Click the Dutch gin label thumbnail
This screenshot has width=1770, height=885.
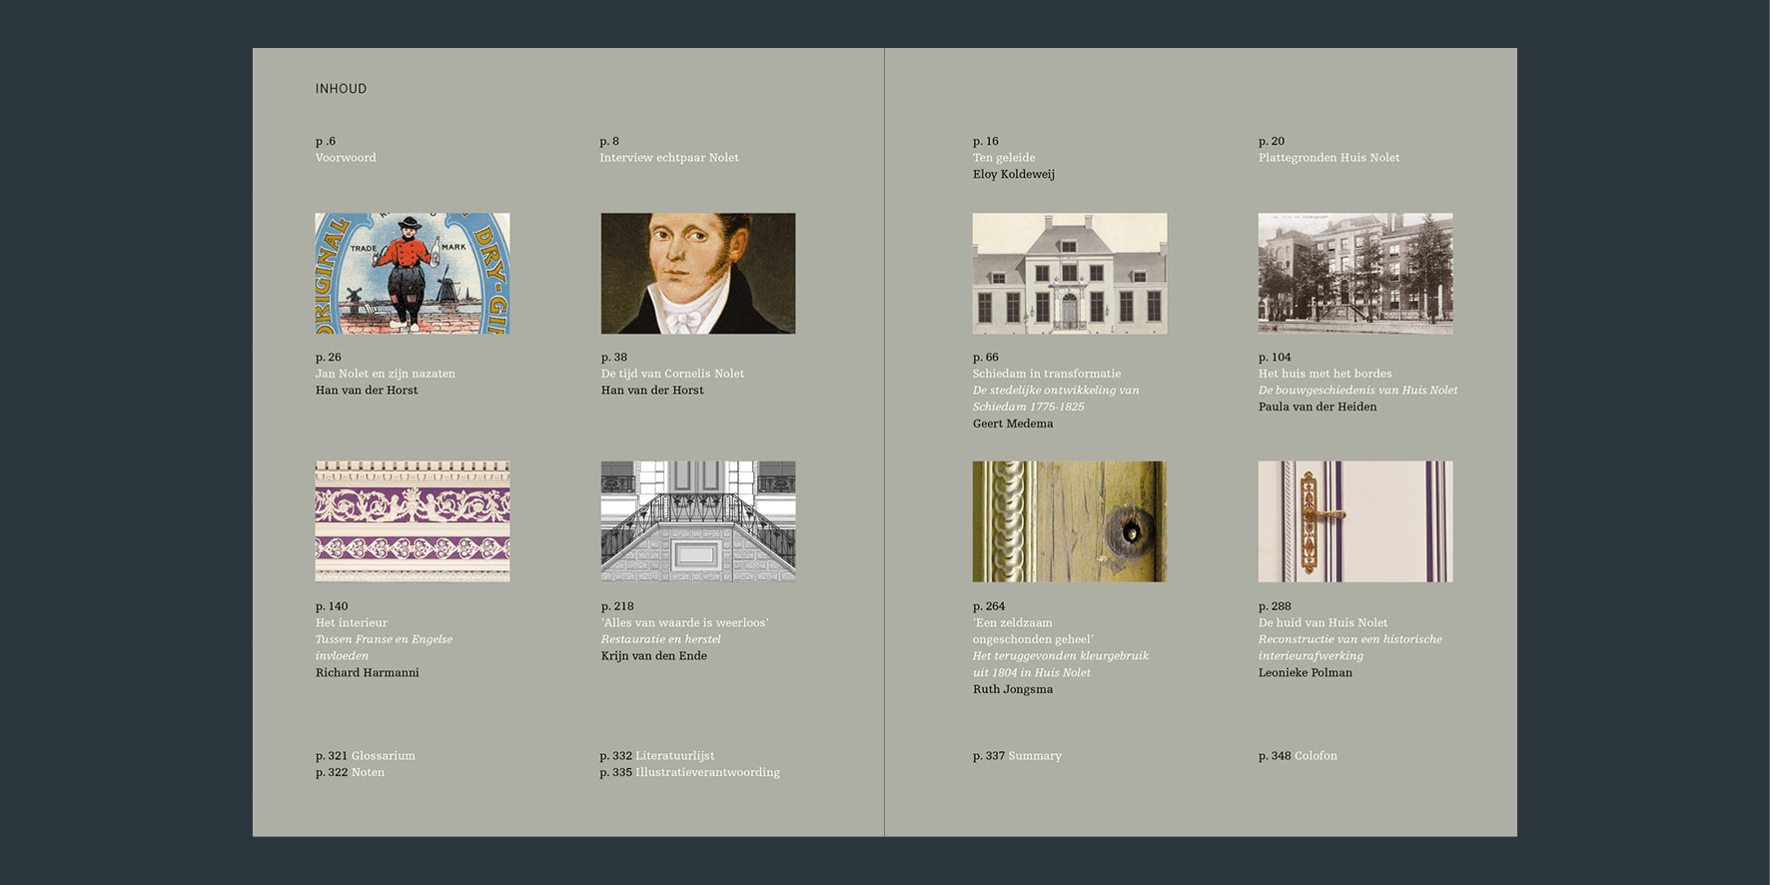[x=413, y=273]
